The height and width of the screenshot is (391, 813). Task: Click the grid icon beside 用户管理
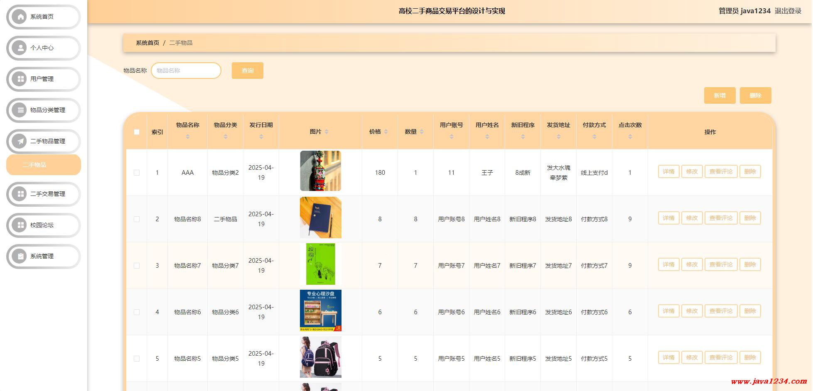click(20, 79)
